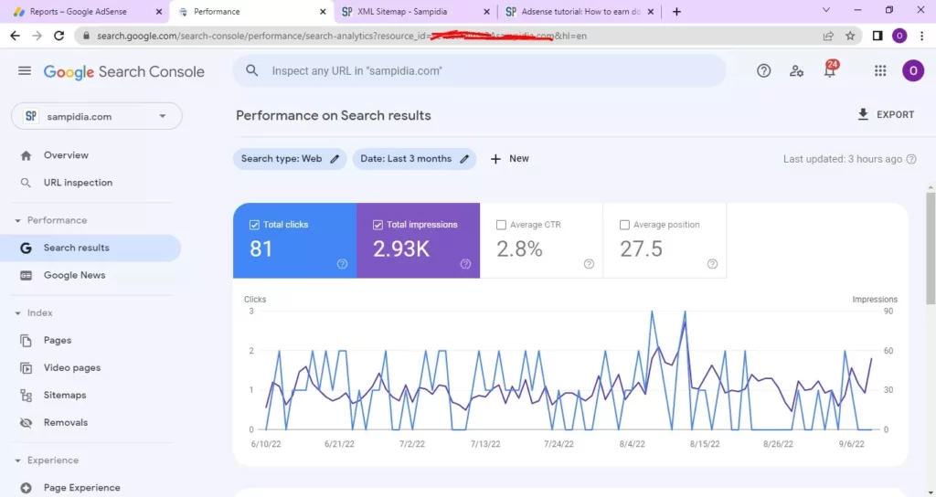Click help icon on Total impressions card
Viewport: 936px width, 497px height.
[x=465, y=264]
